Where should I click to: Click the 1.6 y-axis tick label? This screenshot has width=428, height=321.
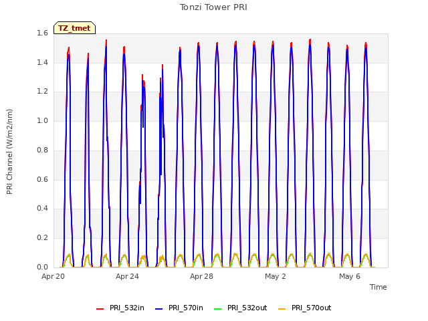tap(42, 33)
